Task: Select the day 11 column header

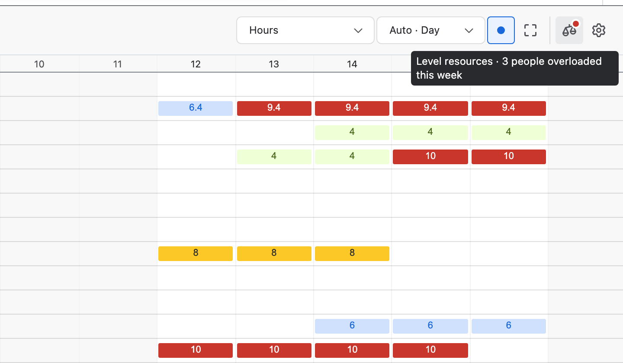Action: (118, 64)
